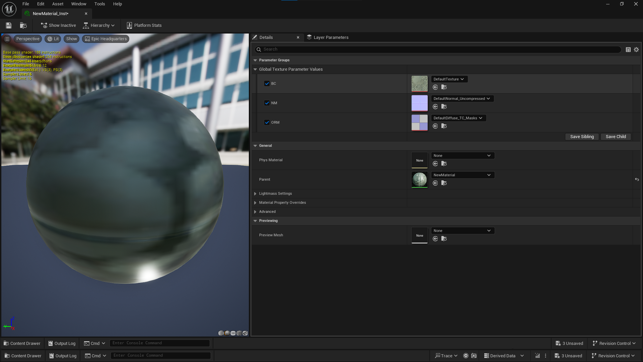
Task: Reset Parent property to default arrow
Action: point(637,180)
